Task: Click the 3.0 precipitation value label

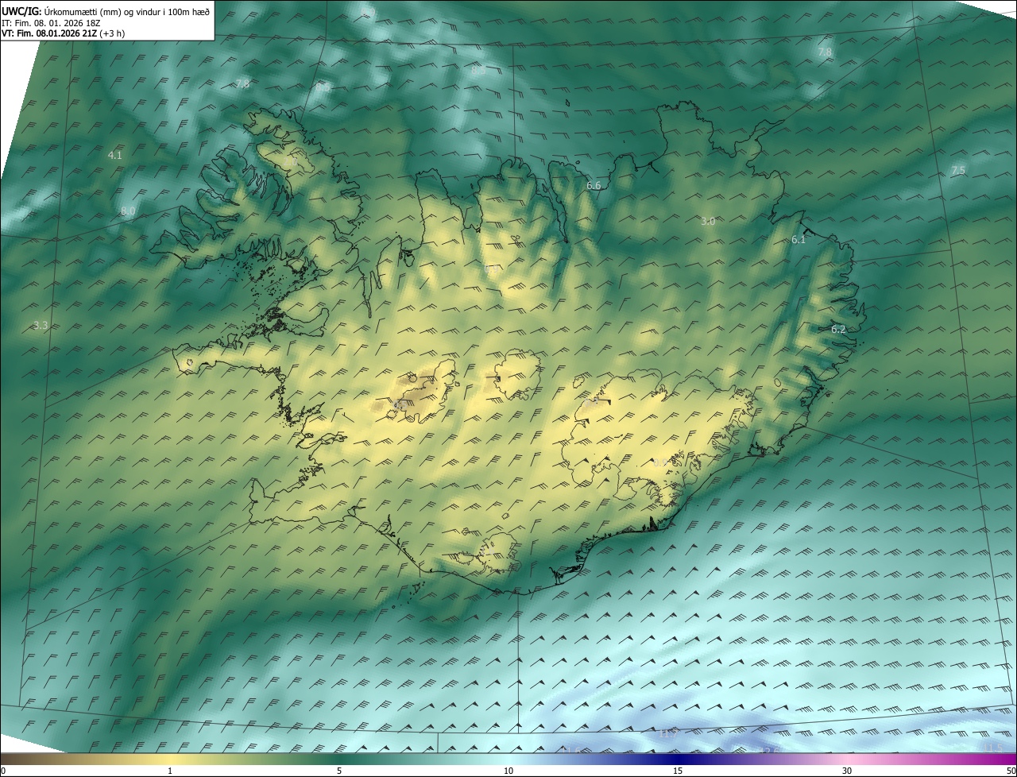Action: 708,222
